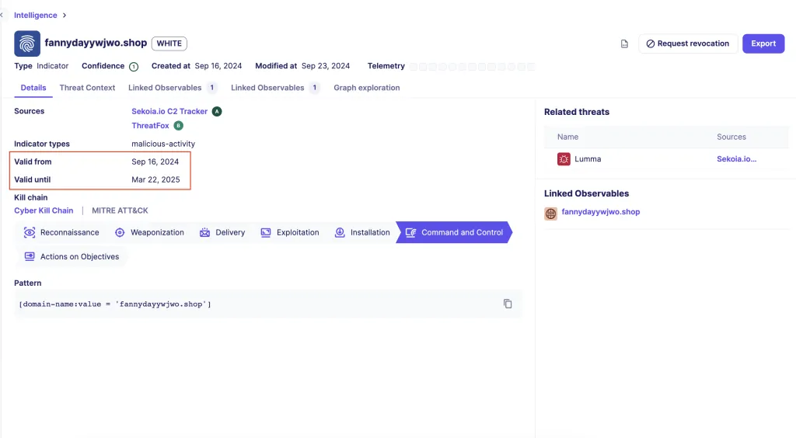Click the malicious-activity indicator type value
This screenshot has height=438, width=796.
point(163,144)
